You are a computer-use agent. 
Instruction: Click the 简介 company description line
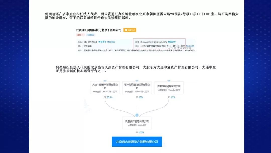pyautogui.click(x=136, y=50)
